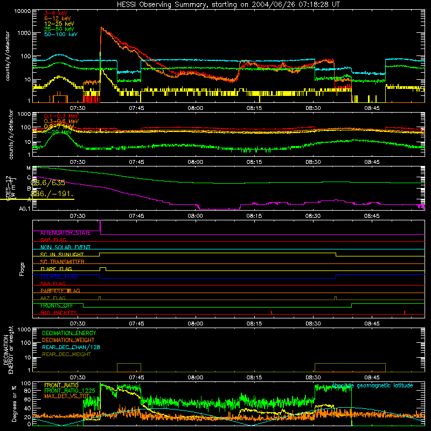Select the cyan "50-100 keV" legend label
This screenshot has width=431, height=431.
click(61, 34)
